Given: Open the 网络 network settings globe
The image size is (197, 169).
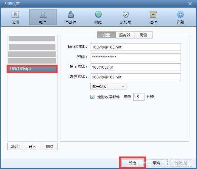Looking at the screenshot, I should pos(98,17).
